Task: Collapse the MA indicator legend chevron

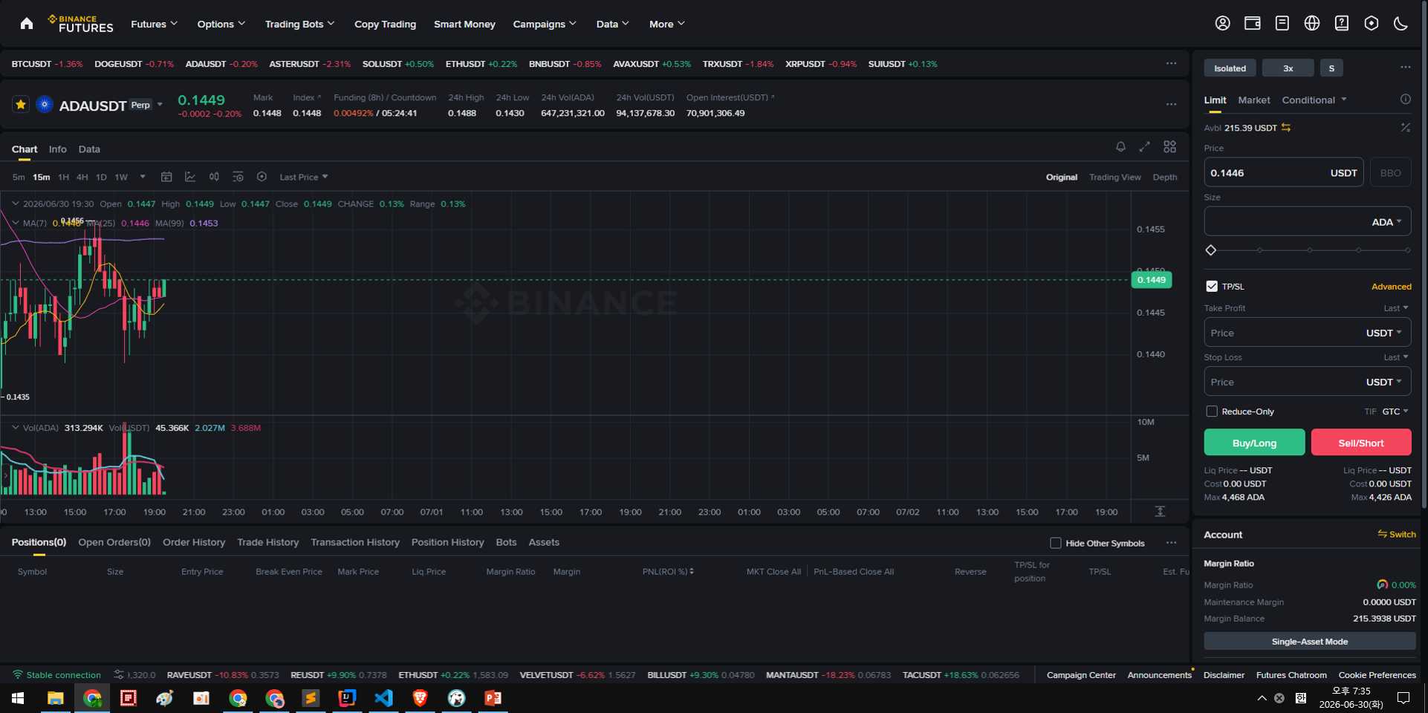Action: (16, 222)
